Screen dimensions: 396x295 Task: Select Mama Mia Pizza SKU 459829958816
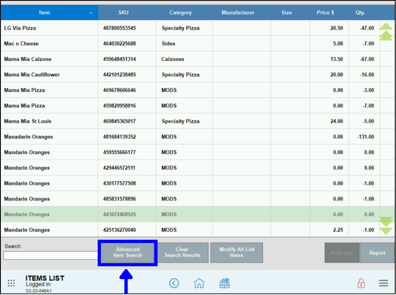coord(190,106)
